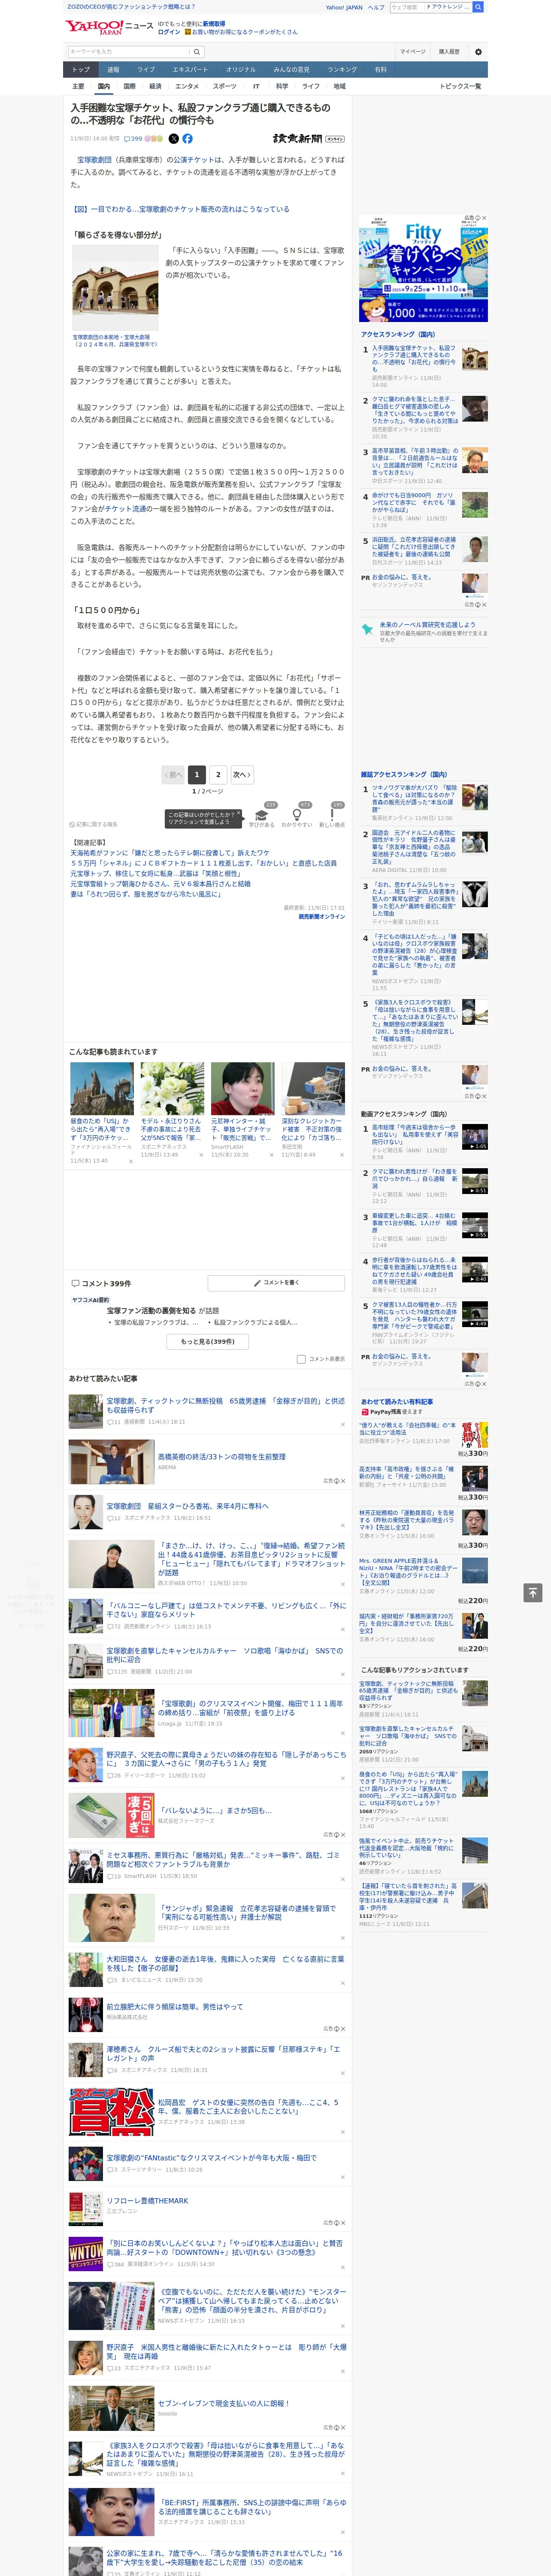Open the settings gear icon
The image size is (551, 2576).
478,52
